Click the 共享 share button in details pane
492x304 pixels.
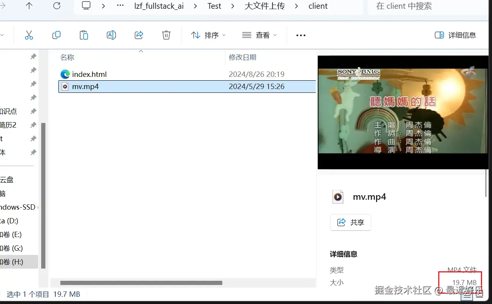click(x=351, y=222)
